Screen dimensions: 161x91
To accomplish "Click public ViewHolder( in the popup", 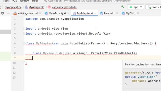I will point(141,77).
